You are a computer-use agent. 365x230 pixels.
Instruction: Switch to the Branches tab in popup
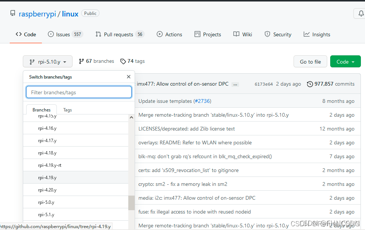tap(42, 110)
